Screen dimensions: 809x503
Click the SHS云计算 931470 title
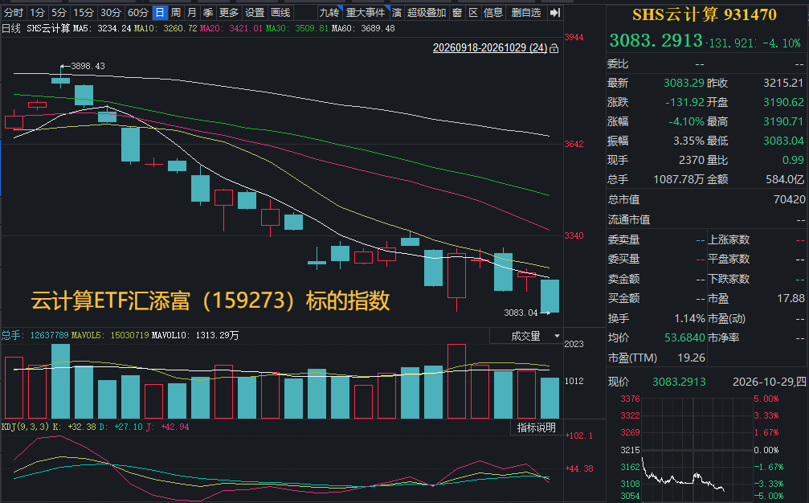(705, 14)
